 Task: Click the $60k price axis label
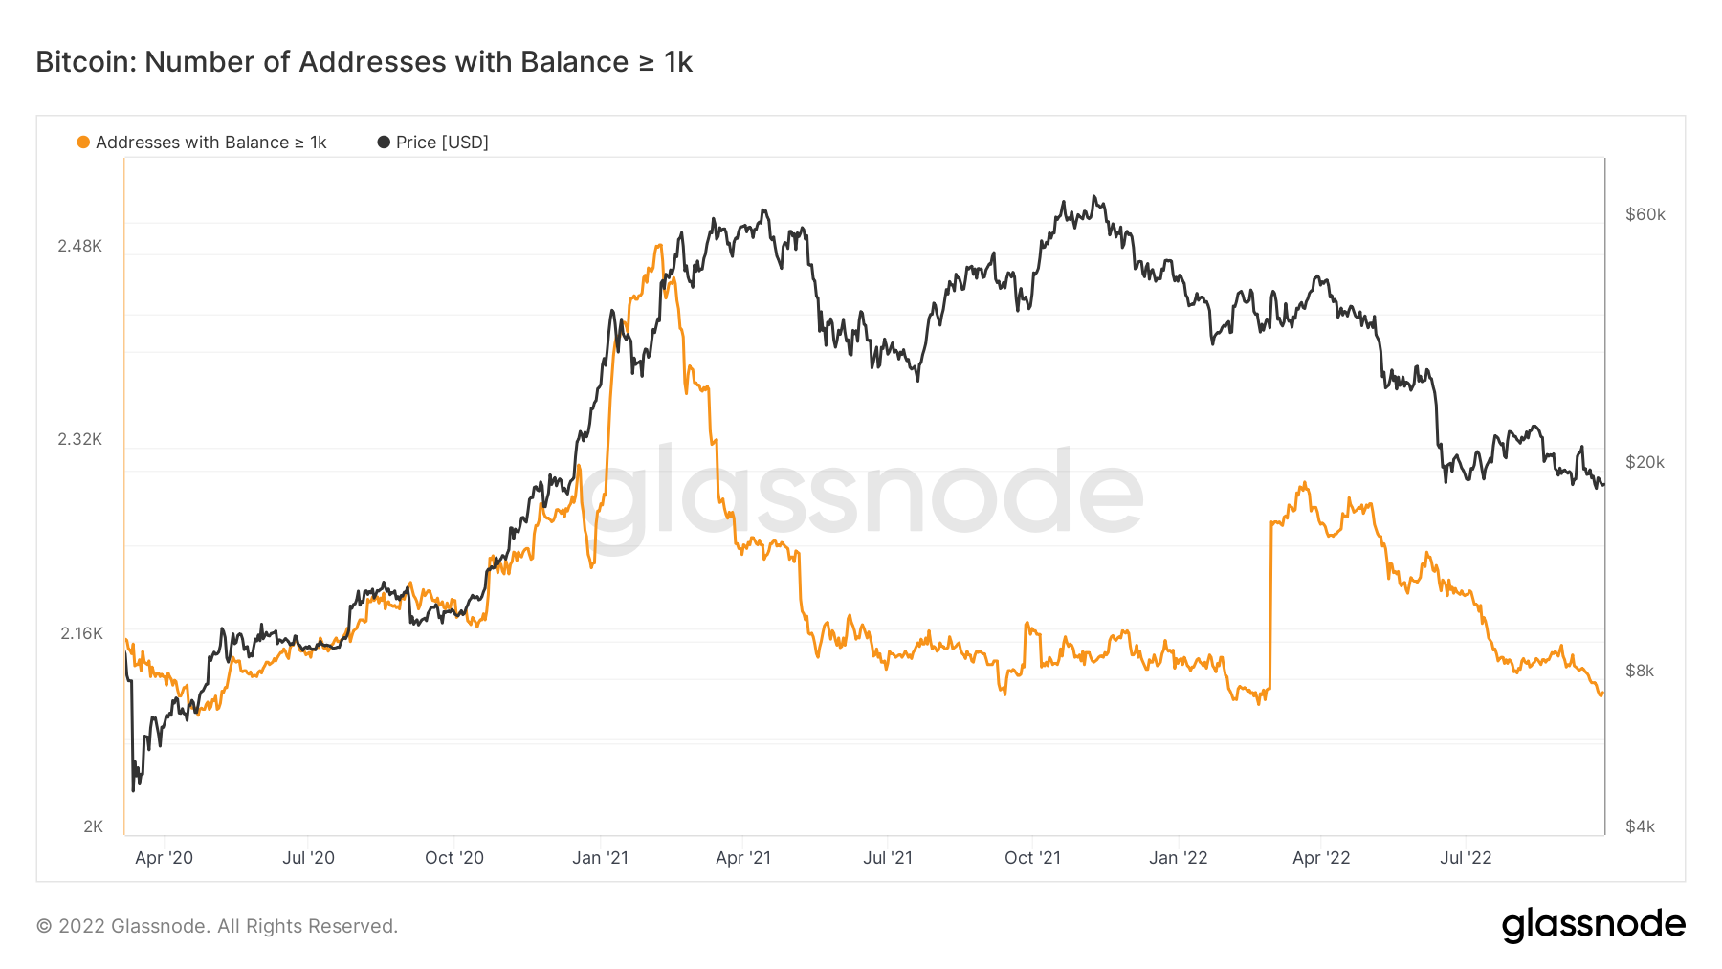click(1645, 214)
